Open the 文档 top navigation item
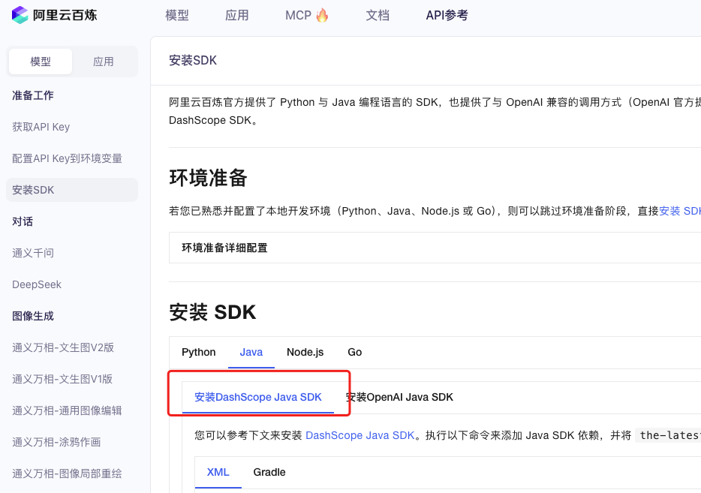This screenshot has width=701, height=493. click(x=378, y=15)
